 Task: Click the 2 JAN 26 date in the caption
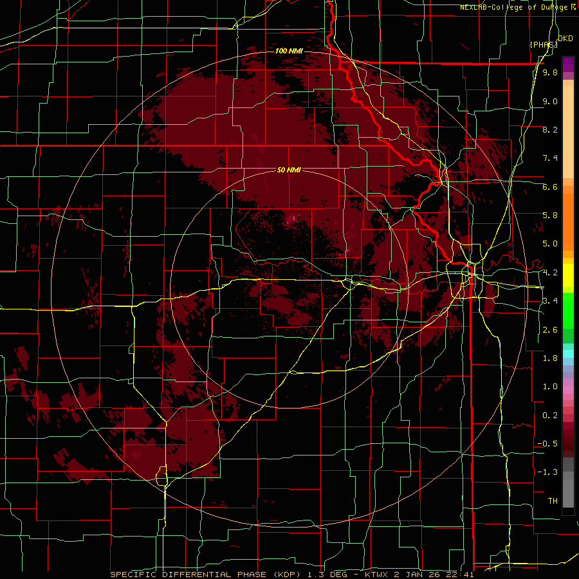[x=418, y=574]
